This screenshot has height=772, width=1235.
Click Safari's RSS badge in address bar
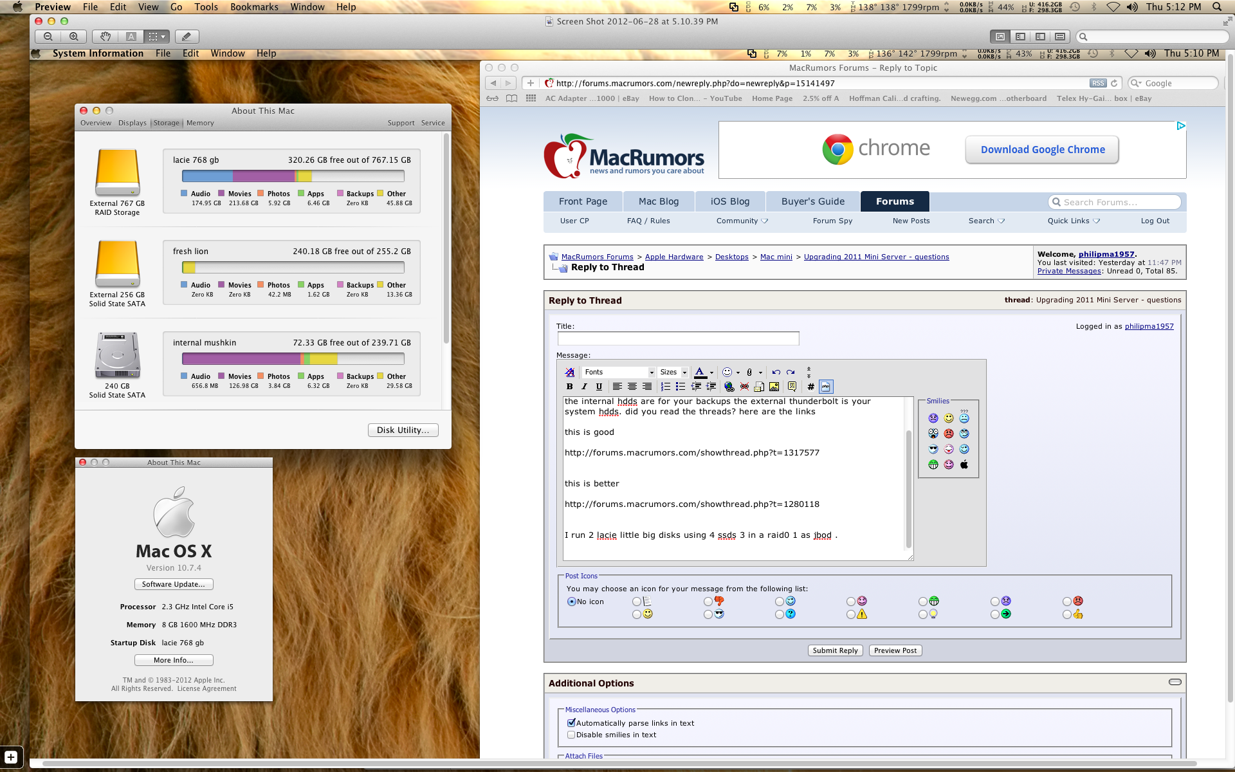click(x=1098, y=83)
